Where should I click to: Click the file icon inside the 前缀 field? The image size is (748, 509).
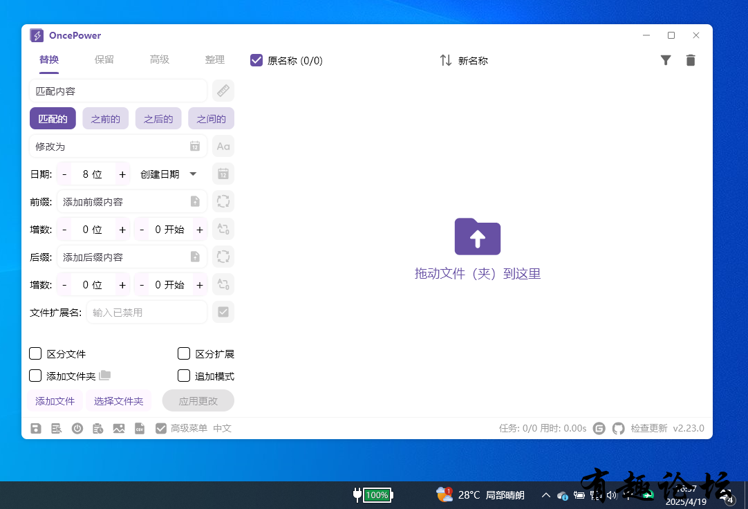pos(195,201)
